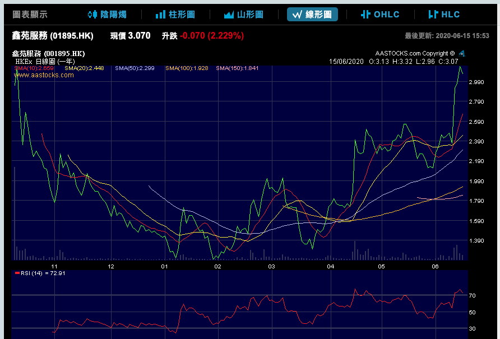Click the 01 month label on time axis
This screenshot has width=500, height=339.
pos(165,266)
